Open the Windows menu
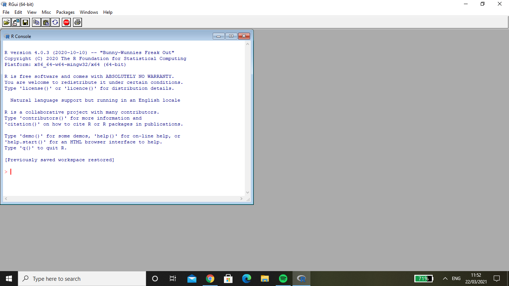This screenshot has width=509, height=286. coord(89,12)
